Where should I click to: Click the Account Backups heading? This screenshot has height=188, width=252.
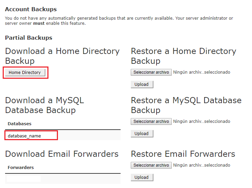coord(31,10)
